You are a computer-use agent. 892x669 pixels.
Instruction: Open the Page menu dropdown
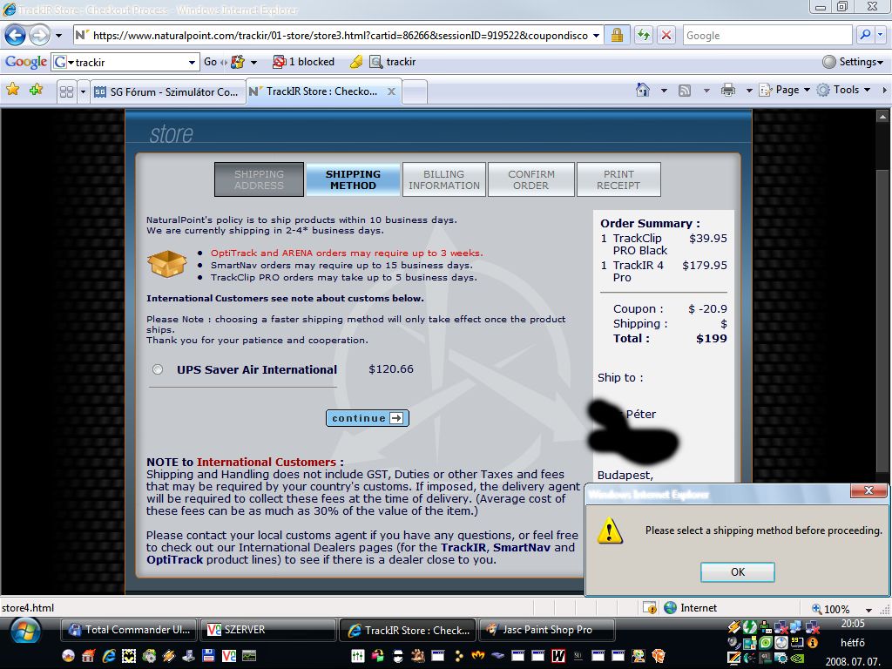click(x=786, y=90)
